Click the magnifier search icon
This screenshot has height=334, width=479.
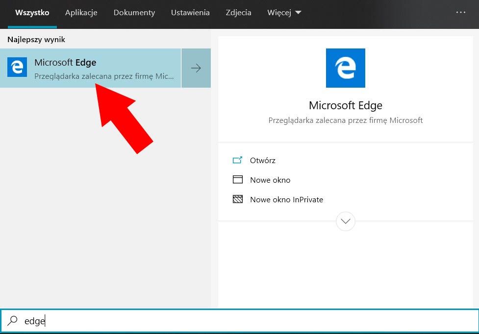click(x=13, y=321)
